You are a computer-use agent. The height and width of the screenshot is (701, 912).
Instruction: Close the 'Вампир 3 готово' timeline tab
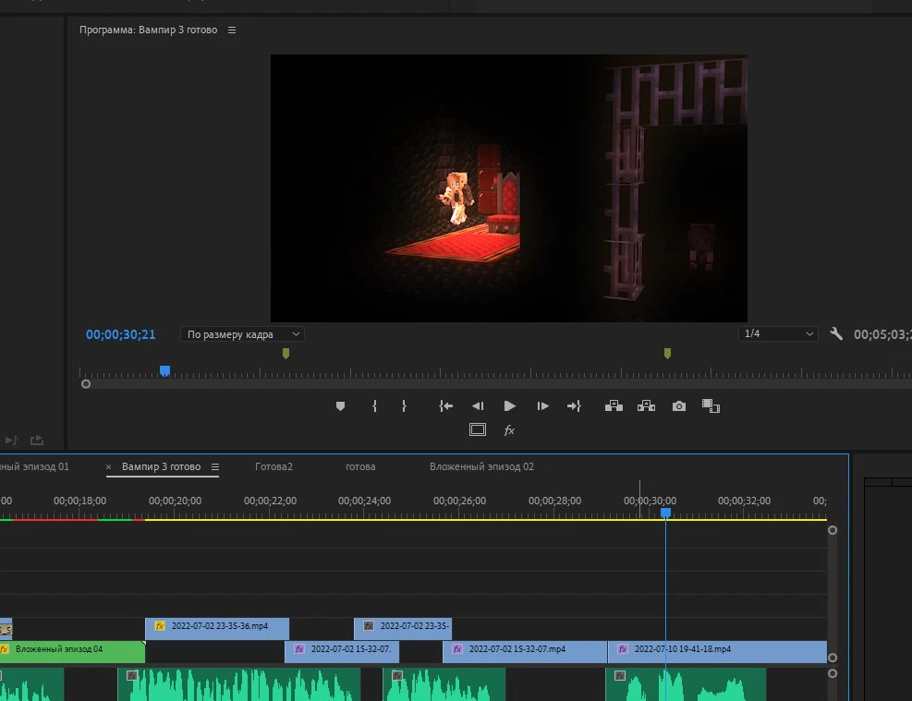pyautogui.click(x=109, y=466)
